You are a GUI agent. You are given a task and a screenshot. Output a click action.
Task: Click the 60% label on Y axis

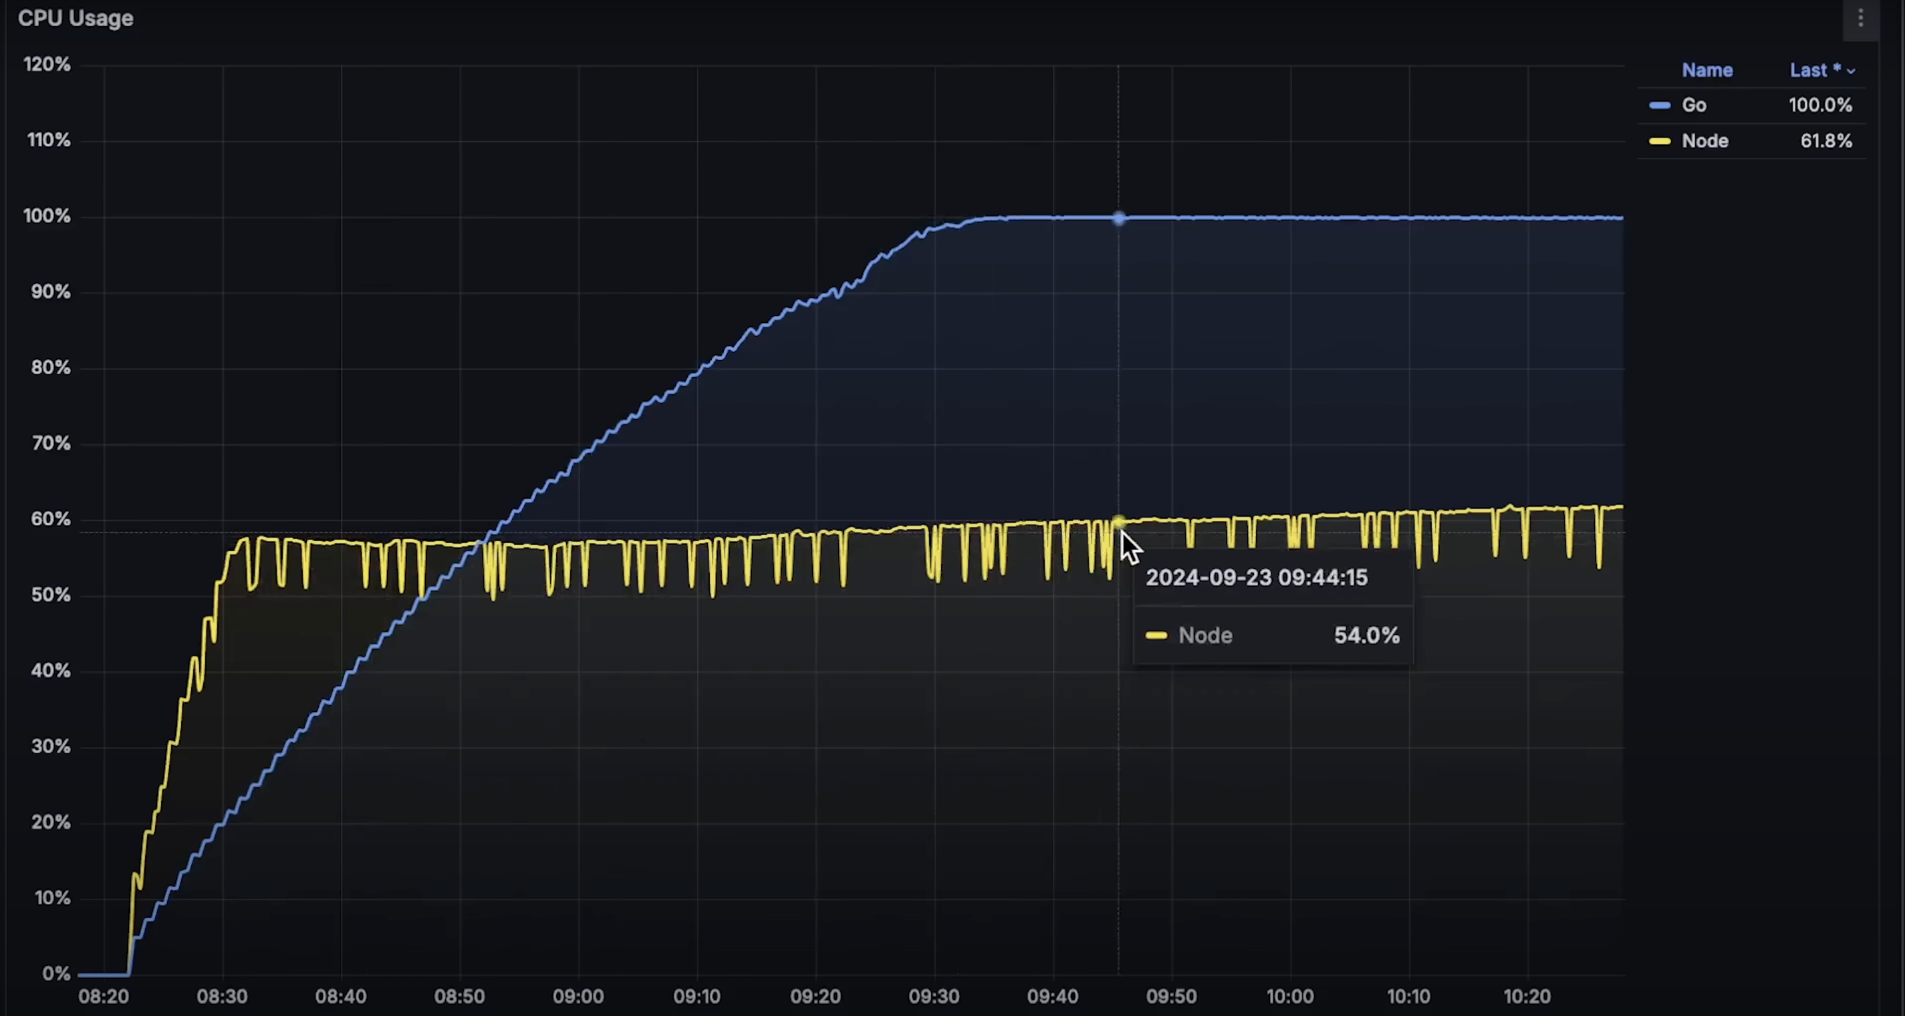click(50, 519)
